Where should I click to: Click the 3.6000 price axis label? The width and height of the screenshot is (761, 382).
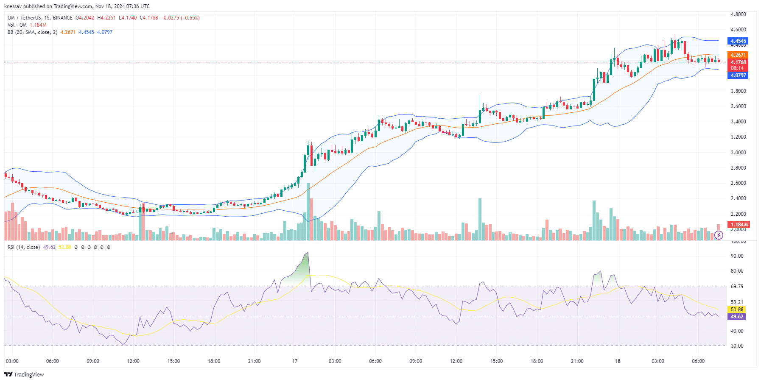click(738, 106)
